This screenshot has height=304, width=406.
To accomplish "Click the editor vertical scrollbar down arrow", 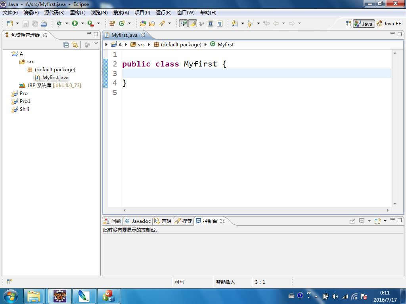I will click(x=395, y=204).
